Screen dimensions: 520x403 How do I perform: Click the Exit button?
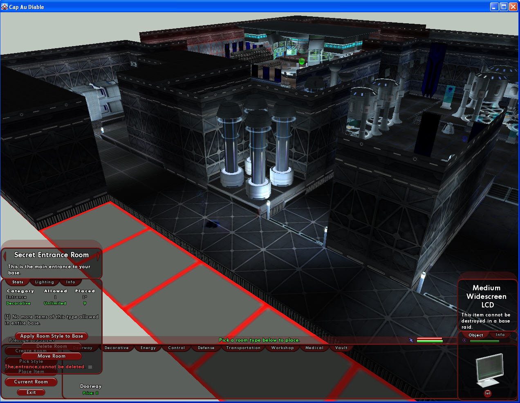tap(31, 392)
